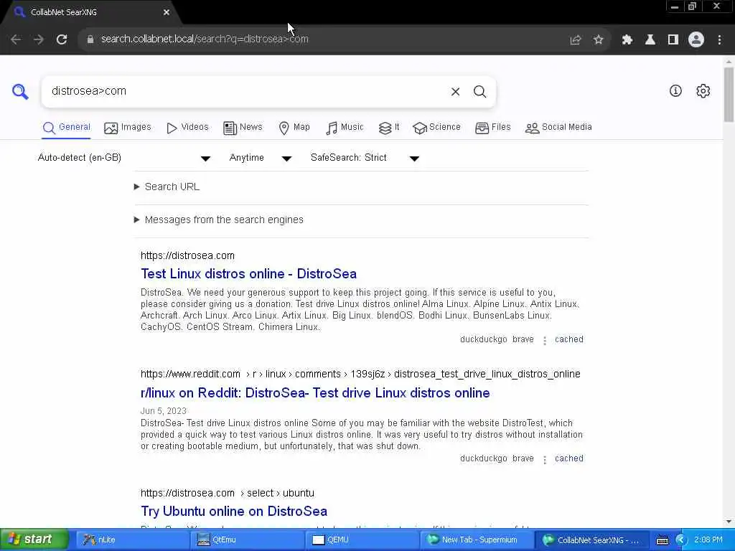The height and width of the screenshot is (551, 735).
Task: Switch to the Videos tab
Action: 187,128
